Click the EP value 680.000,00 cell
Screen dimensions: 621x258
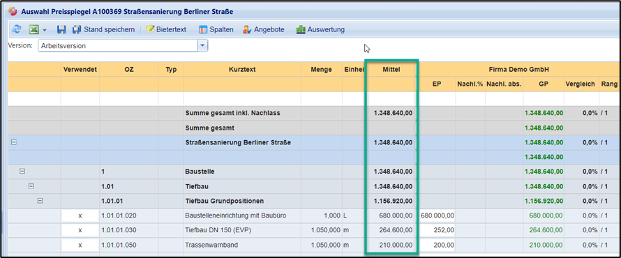click(x=437, y=216)
